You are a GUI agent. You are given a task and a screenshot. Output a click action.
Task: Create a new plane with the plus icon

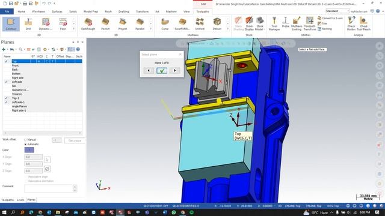pos(4,49)
